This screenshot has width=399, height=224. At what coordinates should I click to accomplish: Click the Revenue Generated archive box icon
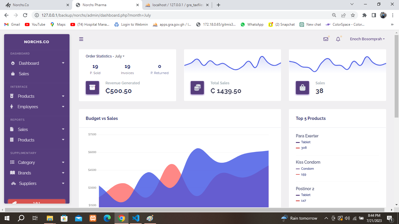(92, 87)
